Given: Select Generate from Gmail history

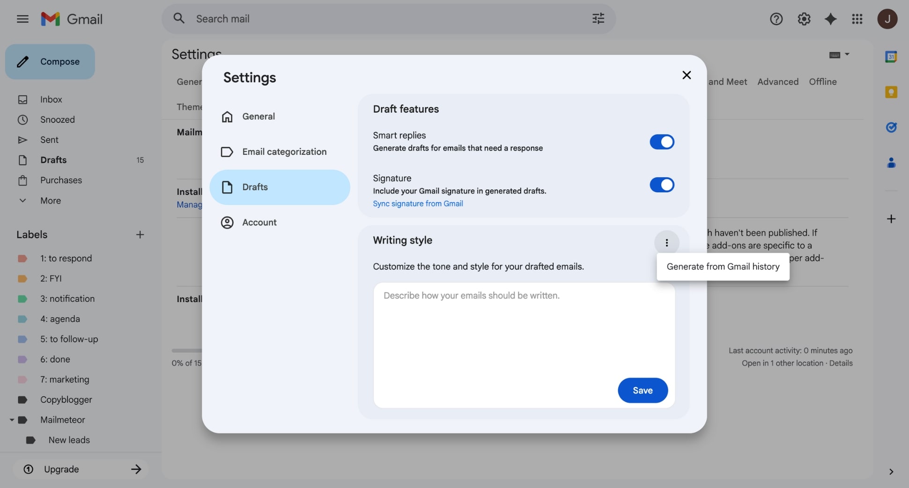Looking at the screenshot, I should point(722,266).
